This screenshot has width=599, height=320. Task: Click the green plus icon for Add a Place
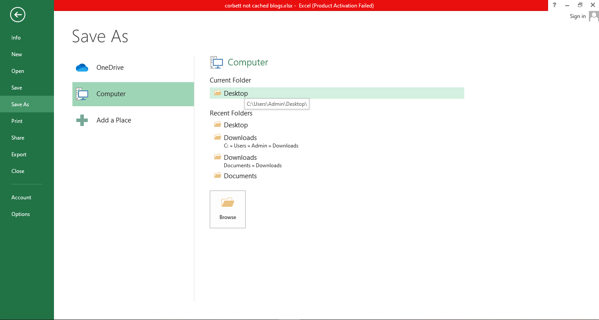pos(82,120)
